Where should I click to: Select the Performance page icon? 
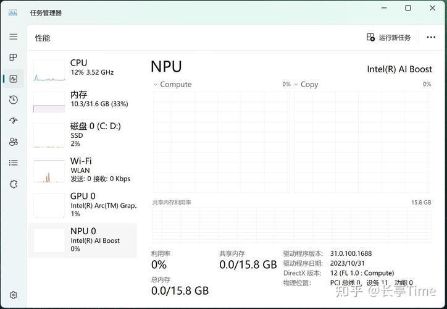click(x=14, y=78)
